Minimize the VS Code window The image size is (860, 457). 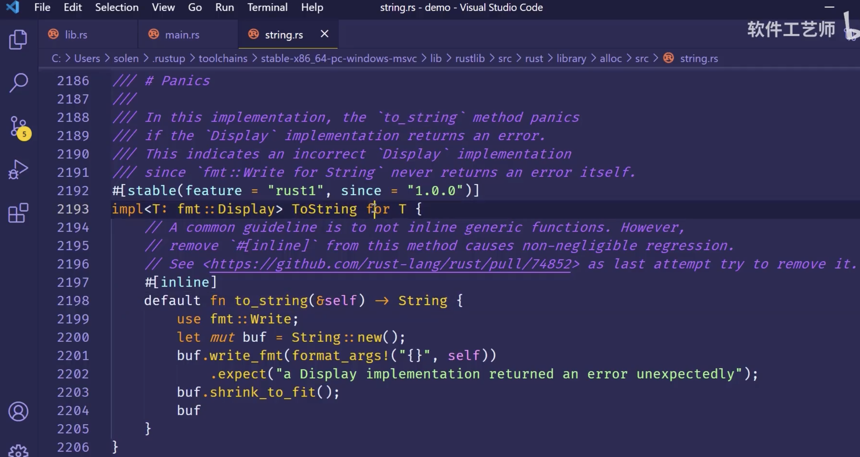[829, 7]
